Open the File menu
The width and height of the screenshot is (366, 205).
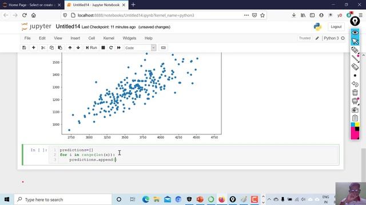pyautogui.click(x=27, y=38)
